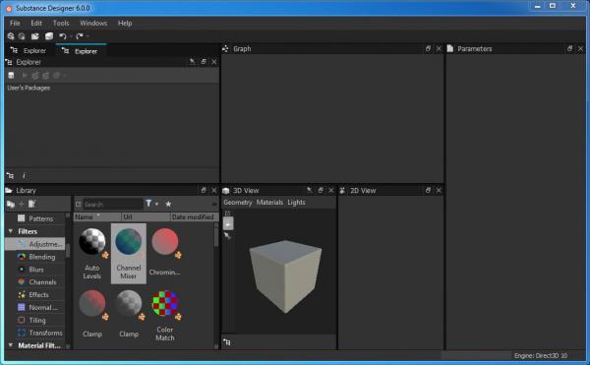
Task: Click the options icon at Library toolbar's right end
Action: tap(214, 204)
